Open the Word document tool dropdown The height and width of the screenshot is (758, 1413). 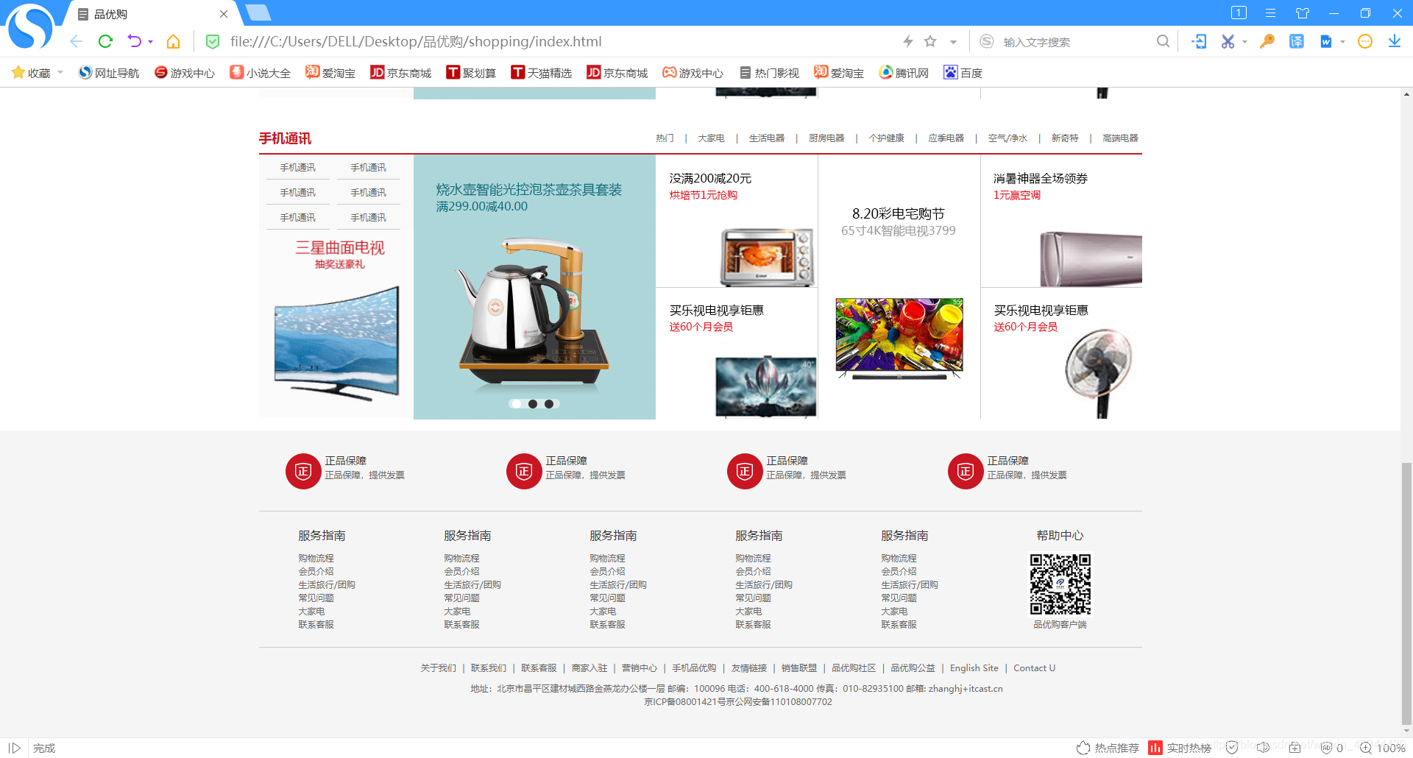(1342, 42)
